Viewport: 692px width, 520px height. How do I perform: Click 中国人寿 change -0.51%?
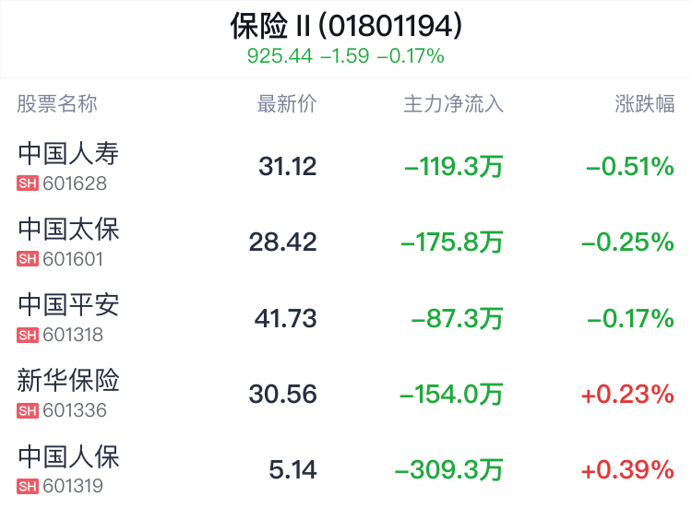630,167
